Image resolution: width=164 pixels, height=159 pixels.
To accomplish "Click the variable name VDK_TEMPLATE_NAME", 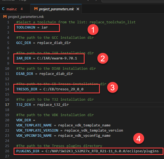I will [34, 125].
